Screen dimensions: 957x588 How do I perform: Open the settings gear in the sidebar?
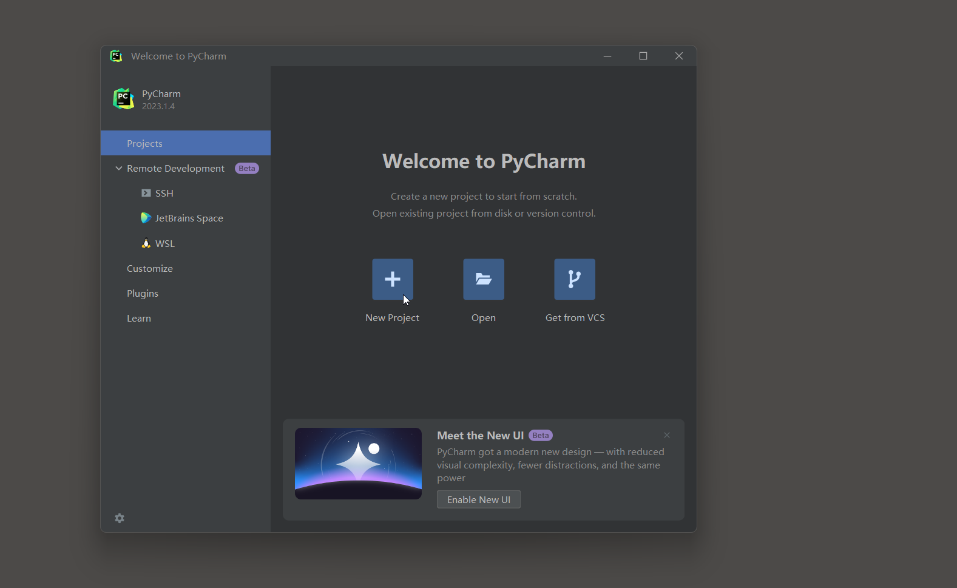coord(120,518)
